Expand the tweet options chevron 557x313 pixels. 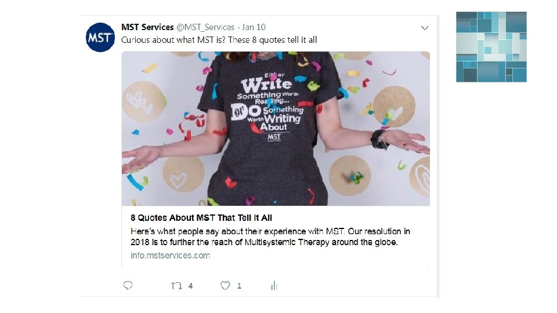pyautogui.click(x=425, y=28)
